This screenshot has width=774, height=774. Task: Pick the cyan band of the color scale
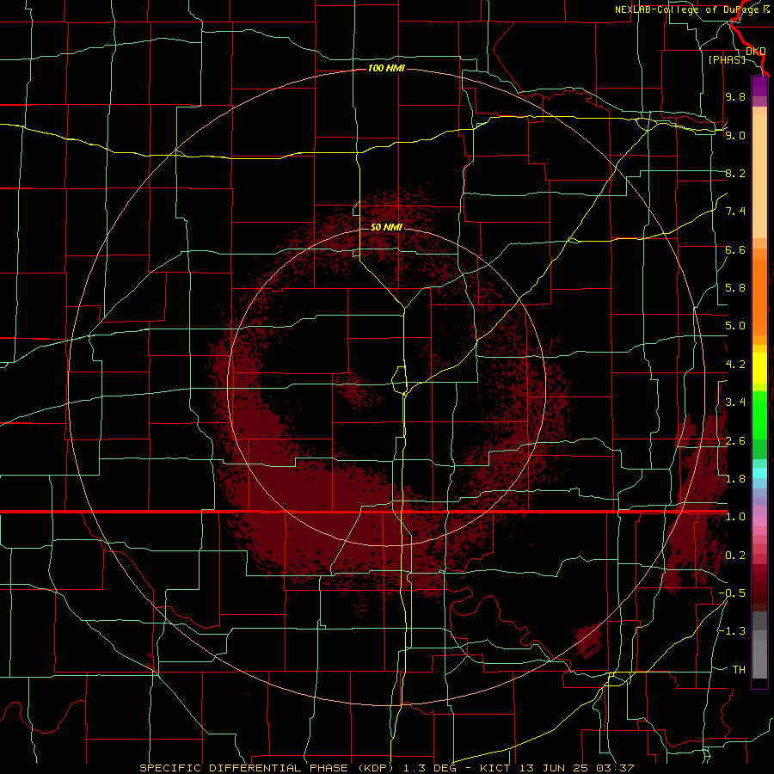coord(759,473)
